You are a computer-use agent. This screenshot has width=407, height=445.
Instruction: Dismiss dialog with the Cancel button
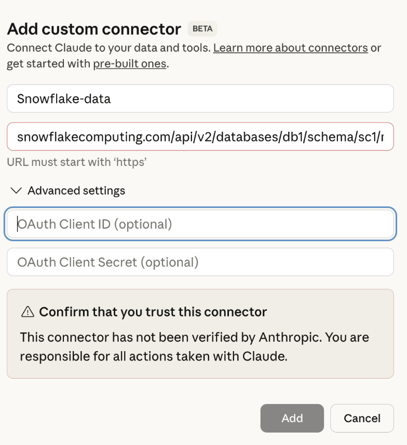(x=362, y=418)
